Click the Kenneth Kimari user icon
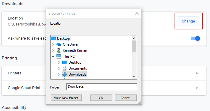The height and width of the screenshot is (111, 210). tap(59, 50)
